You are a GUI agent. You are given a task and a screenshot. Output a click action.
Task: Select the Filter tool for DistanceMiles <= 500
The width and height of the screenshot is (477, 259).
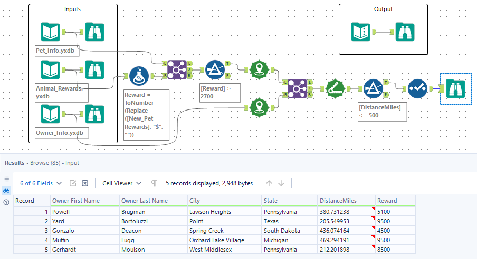tap(373, 88)
